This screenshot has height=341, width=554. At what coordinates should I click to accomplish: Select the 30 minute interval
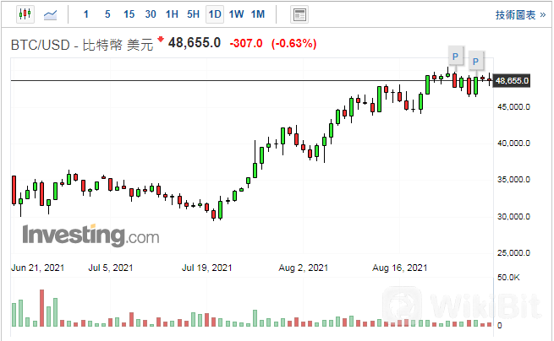pyautogui.click(x=151, y=14)
